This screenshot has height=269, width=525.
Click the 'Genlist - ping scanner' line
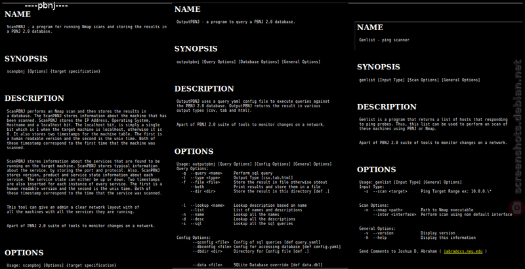(x=385, y=40)
